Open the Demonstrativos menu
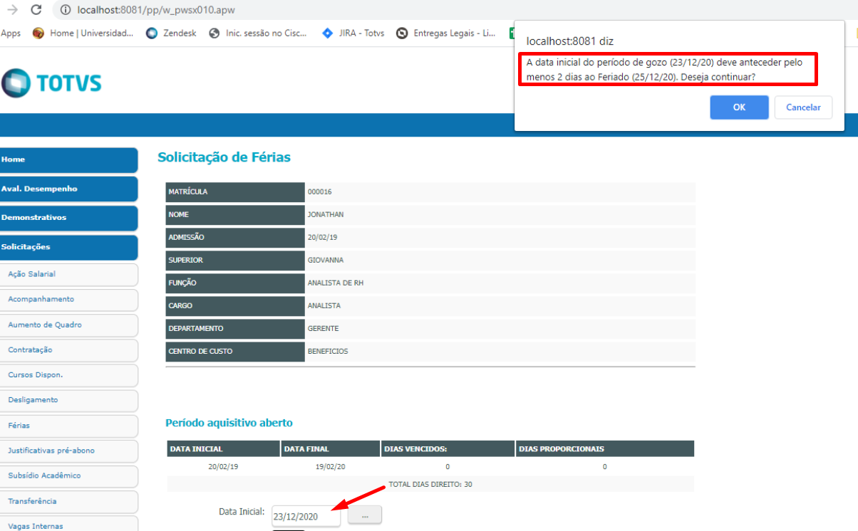The image size is (858, 531). tap(68, 218)
